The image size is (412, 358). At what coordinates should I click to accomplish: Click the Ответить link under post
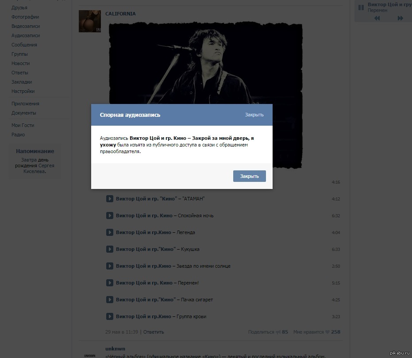point(154,332)
